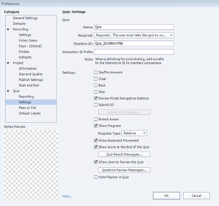Tick the Submit All checkbox

pyautogui.click(x=96, y=105)
